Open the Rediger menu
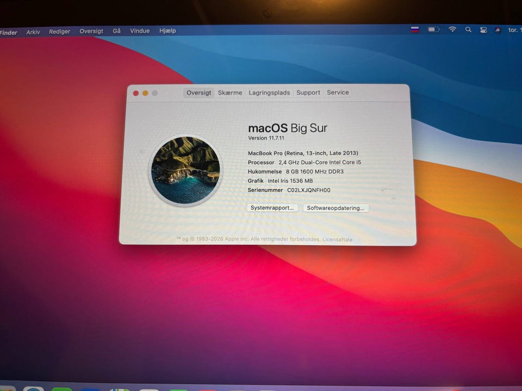The height and width of the screenshot is (391, 522). [x=60, y=31]
